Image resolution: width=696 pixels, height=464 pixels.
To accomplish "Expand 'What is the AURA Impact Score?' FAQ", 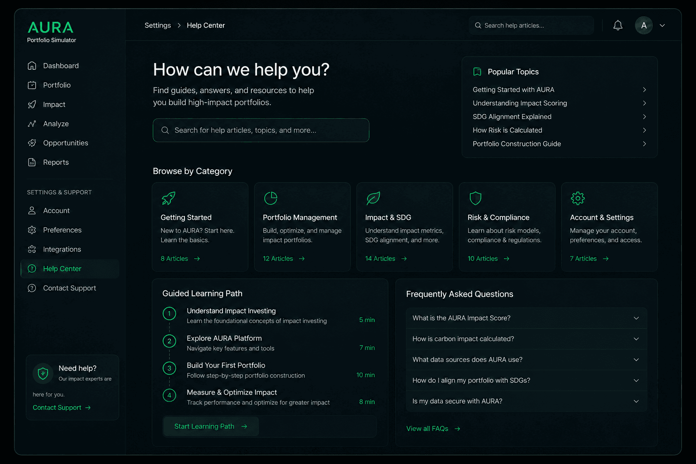I will coord(527,318).
